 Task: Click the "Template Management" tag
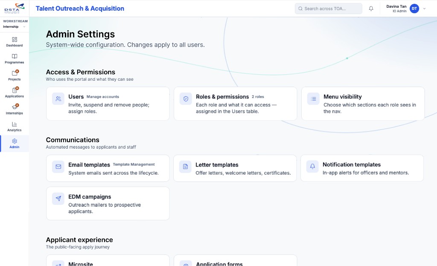tap(134, 164)
